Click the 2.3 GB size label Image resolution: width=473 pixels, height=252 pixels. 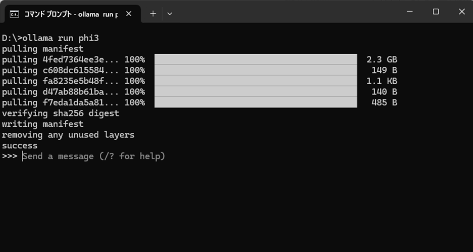click(x=382, y=59)
